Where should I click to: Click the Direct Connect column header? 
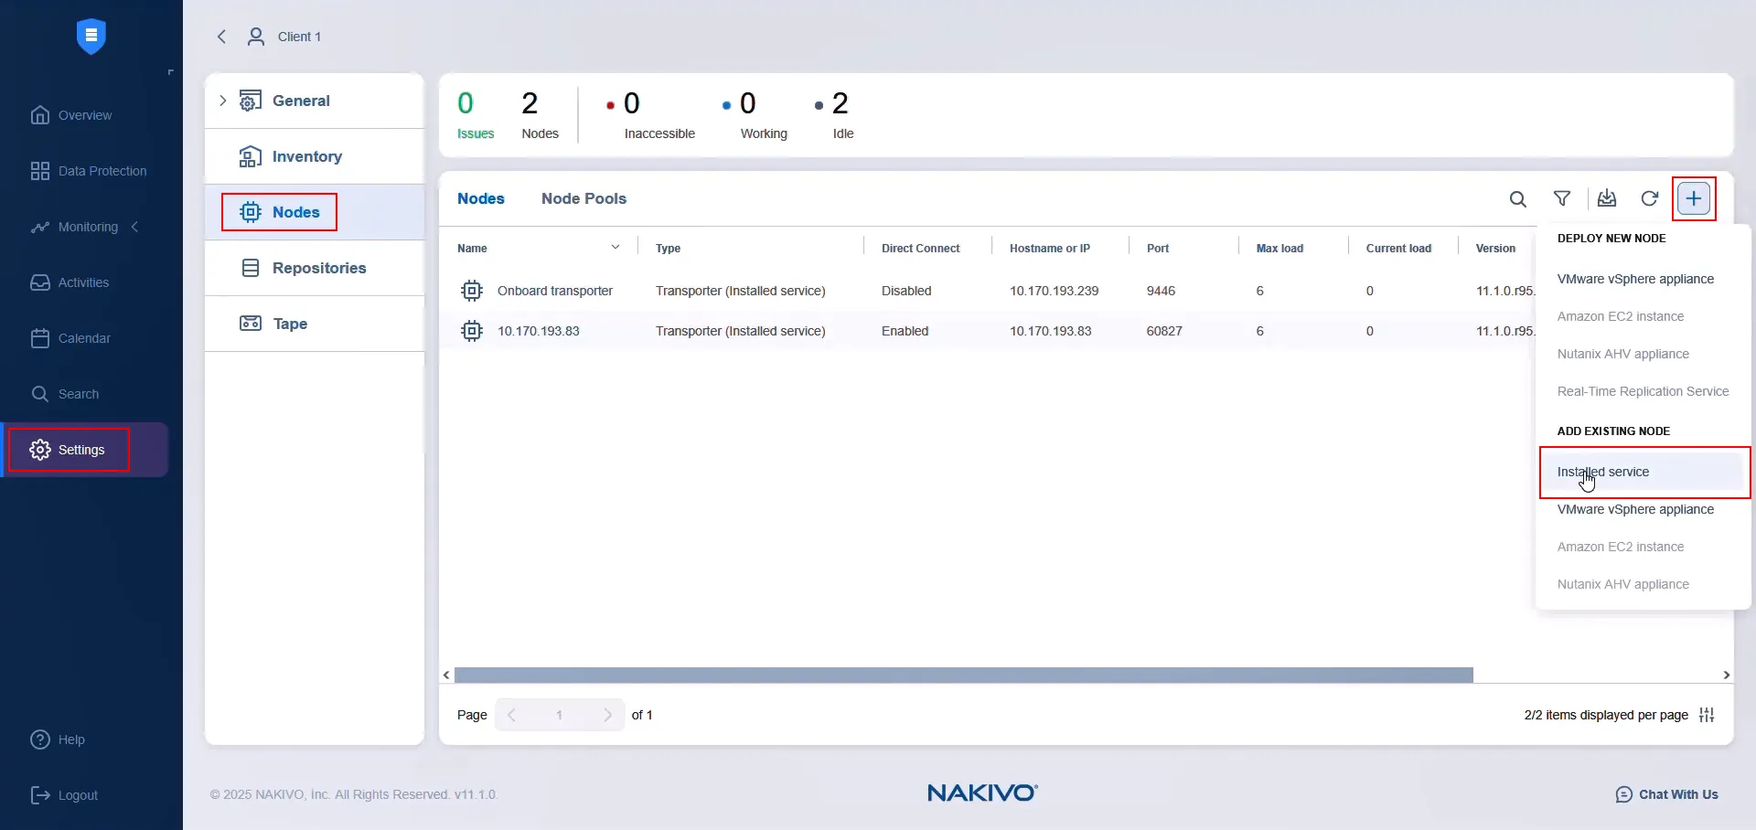pyautogui.click(x=921, y=249)
